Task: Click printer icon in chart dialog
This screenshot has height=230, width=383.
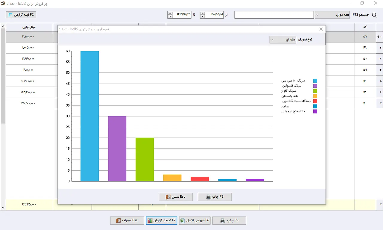Action: click(209, 197)
